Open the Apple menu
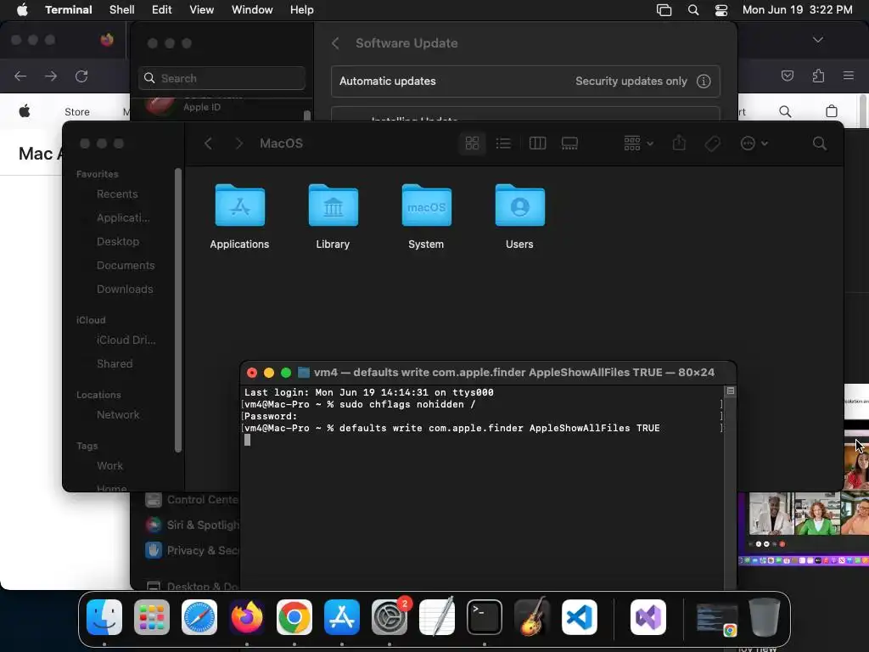This screenshot has height=652, width=869. [22, 9]
